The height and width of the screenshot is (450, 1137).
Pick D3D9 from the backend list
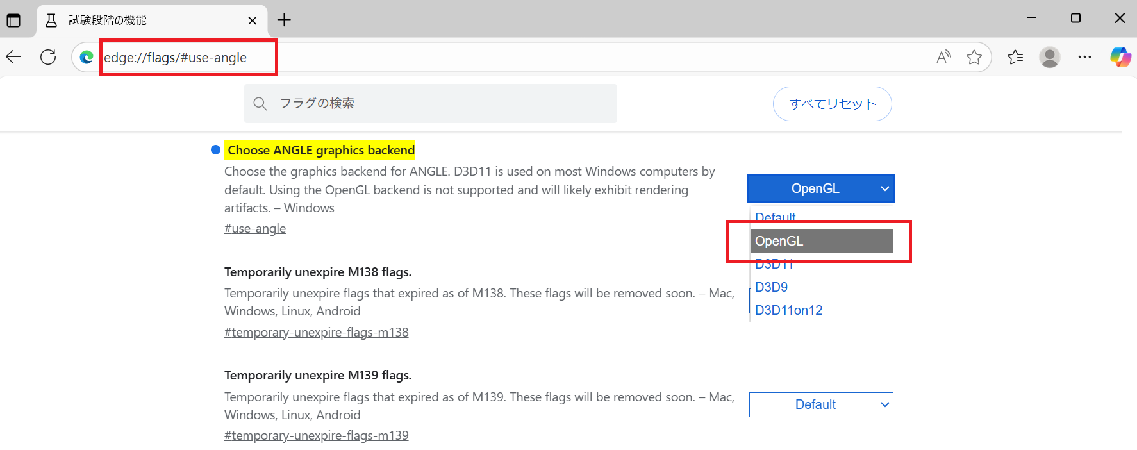[772, 287]
